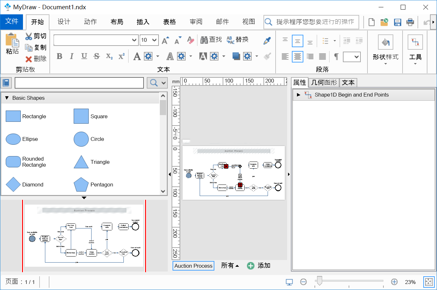This screenshot has width=437, height=290.
Task: Toggle middle vertical text alignment
Action: 297,41
